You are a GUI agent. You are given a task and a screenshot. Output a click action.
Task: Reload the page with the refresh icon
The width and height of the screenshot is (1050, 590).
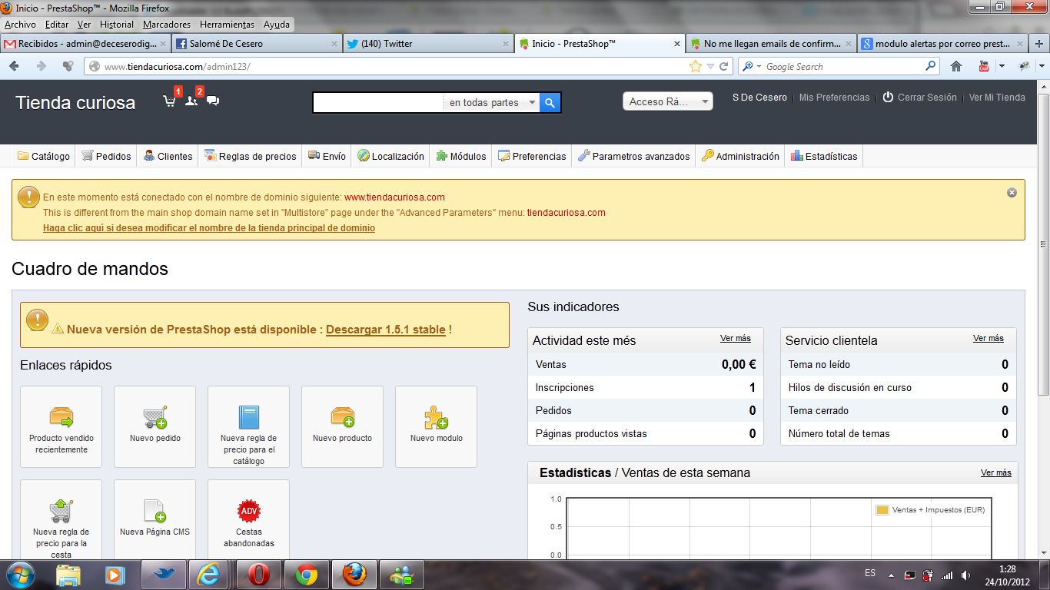click(x=724, y=67)
